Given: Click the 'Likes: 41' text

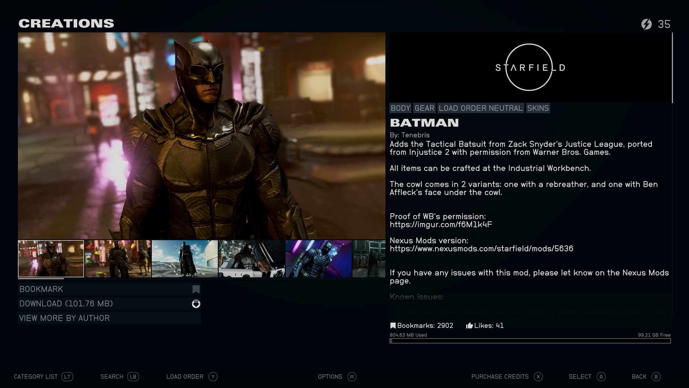Looking at the screenshot, I should 489,325.
